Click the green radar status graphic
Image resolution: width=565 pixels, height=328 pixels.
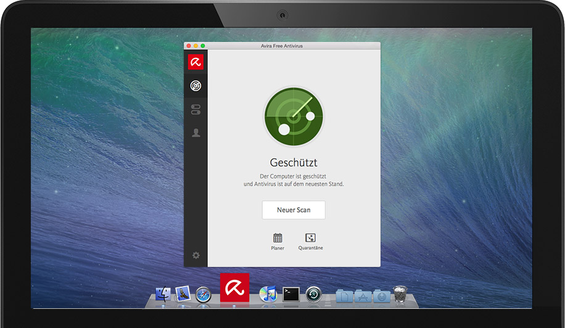(294, 117)
